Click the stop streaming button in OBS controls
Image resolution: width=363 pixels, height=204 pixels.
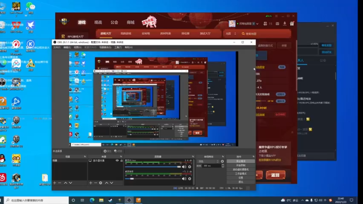point(241,161)
